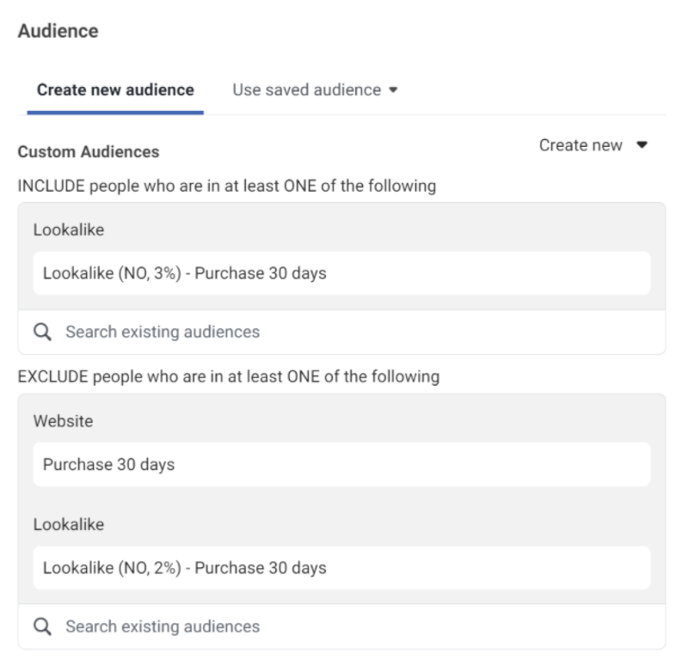Expand the Use saved audience caret

pos(393,90)
